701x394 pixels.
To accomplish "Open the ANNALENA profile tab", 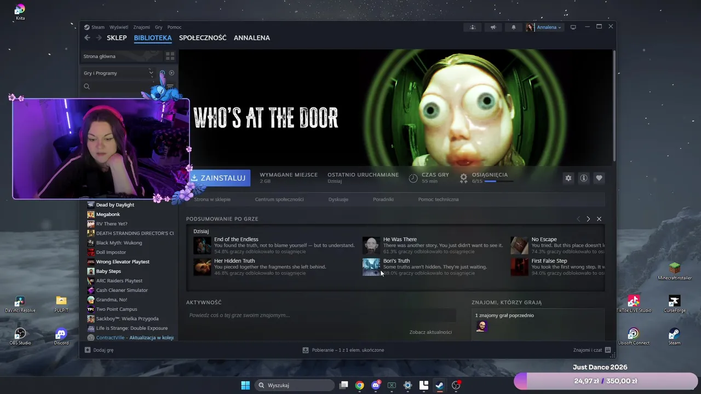I will 252,38.
